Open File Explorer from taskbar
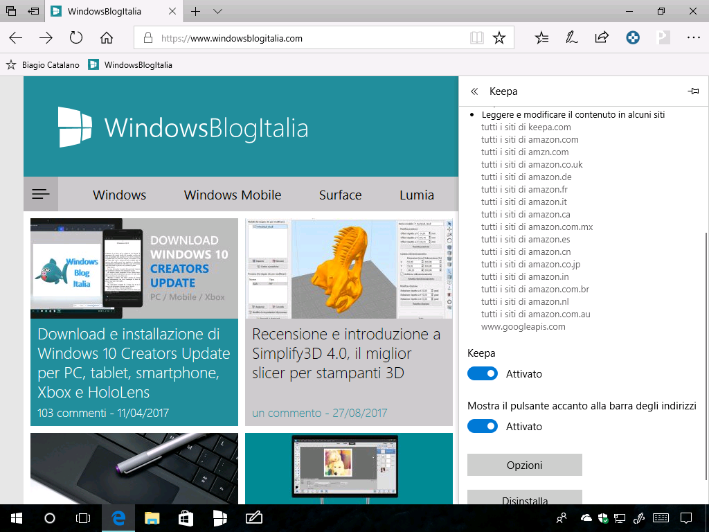The image size is (709, 532). pos(152,518)
